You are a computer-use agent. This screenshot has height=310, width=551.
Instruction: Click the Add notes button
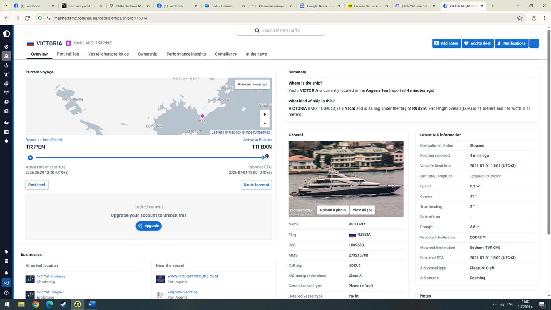446,43
